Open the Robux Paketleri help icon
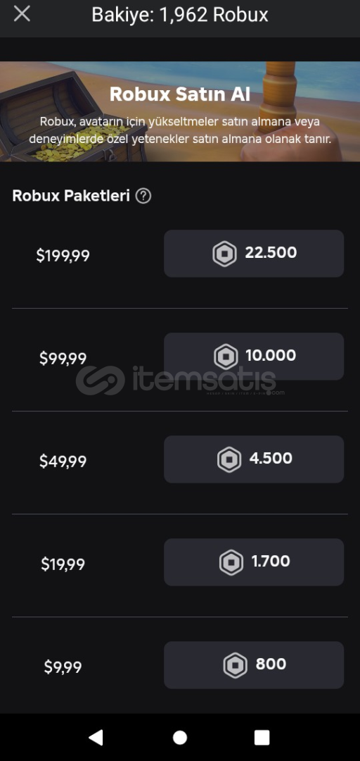The height and width of the screenshot is (761, 360). click(x=143, y=196)
